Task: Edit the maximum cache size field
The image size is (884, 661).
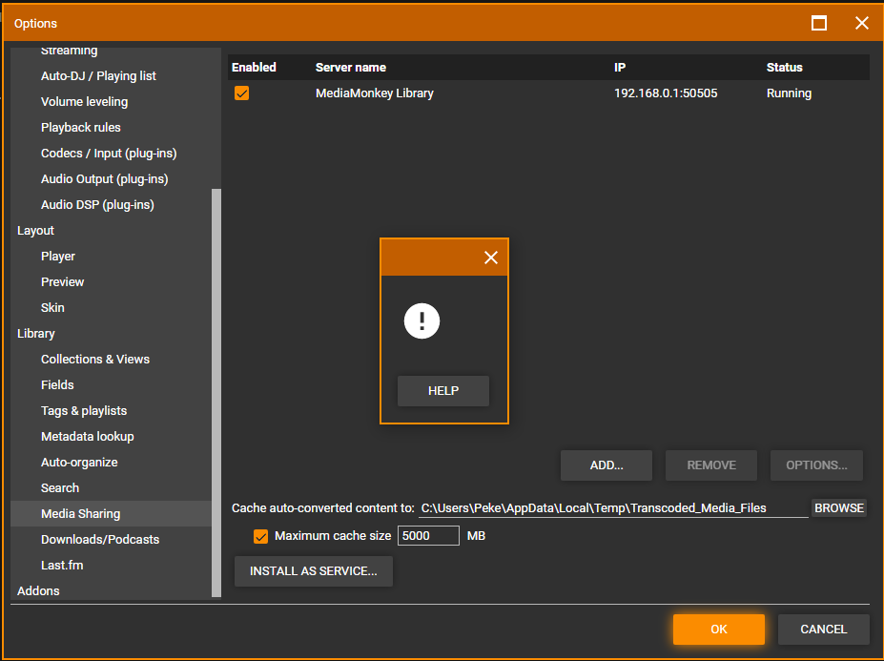Action: pyautogui.click(x=427, y=536)
